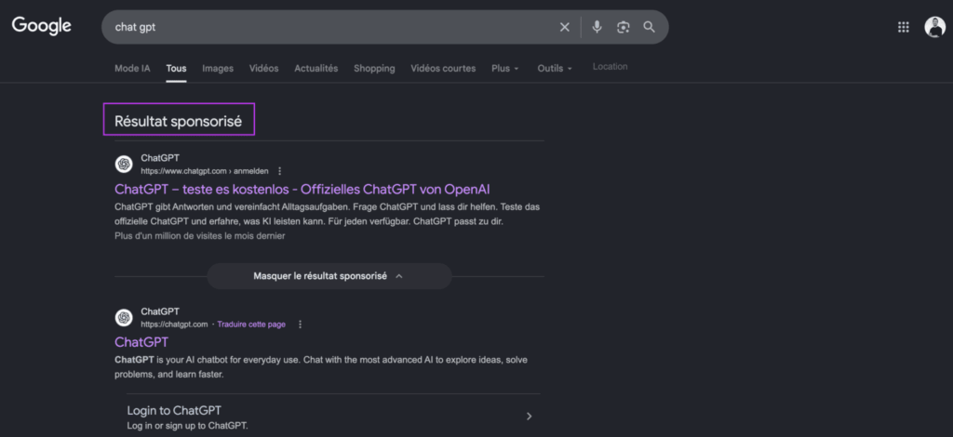
Task: Switch to Images tab
Action: [x=218, y=69]
